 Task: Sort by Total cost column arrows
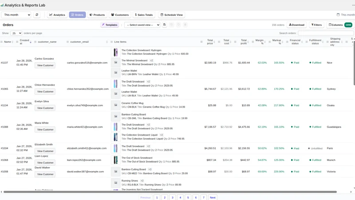[x=230, y=42]
